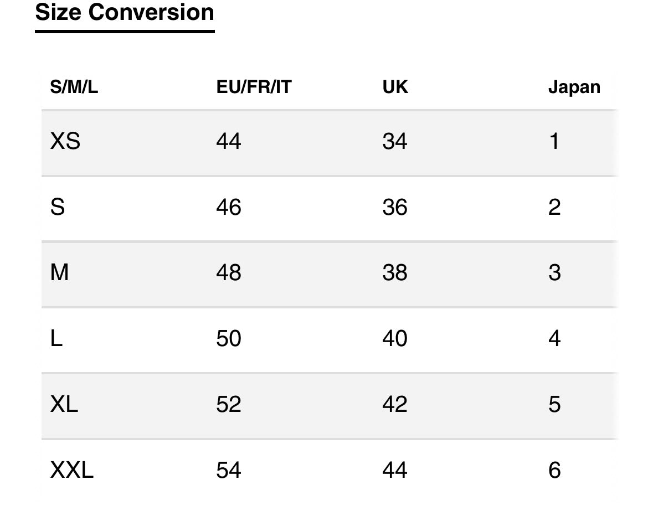Click EU size 52 in XL row

coord(228,405)
